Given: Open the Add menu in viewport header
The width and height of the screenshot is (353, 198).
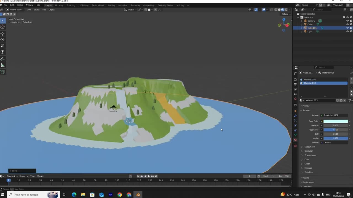Looking at the screenshot, I should pos(44,10).
